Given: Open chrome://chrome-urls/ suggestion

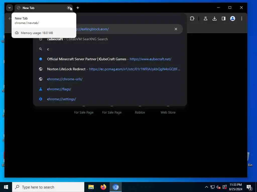Looking at the screenshot, I should pos(110,79).
